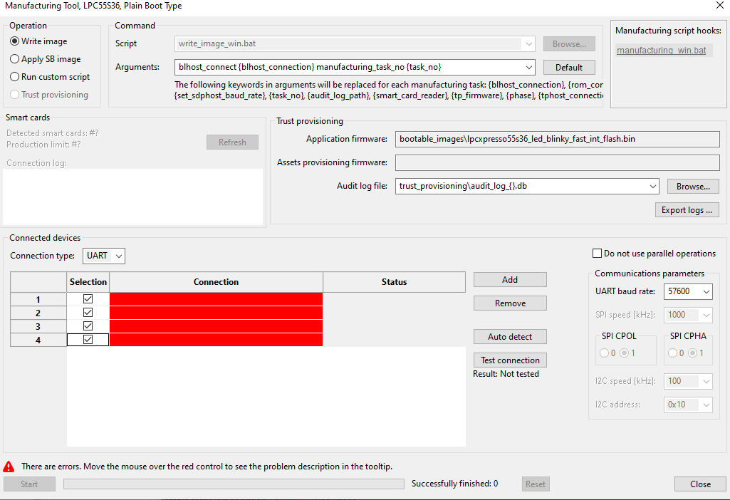This screenshot has height=500, width=730.
Task: Choose Run custom script option
Action: 15,77
